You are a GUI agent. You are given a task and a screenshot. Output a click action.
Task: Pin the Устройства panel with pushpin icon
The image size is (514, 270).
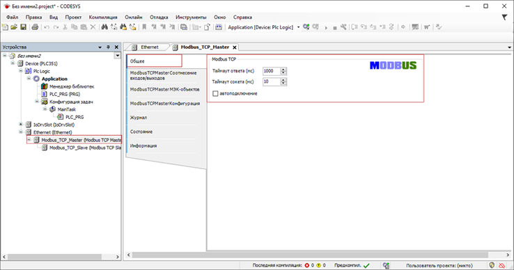click(108, 47)
